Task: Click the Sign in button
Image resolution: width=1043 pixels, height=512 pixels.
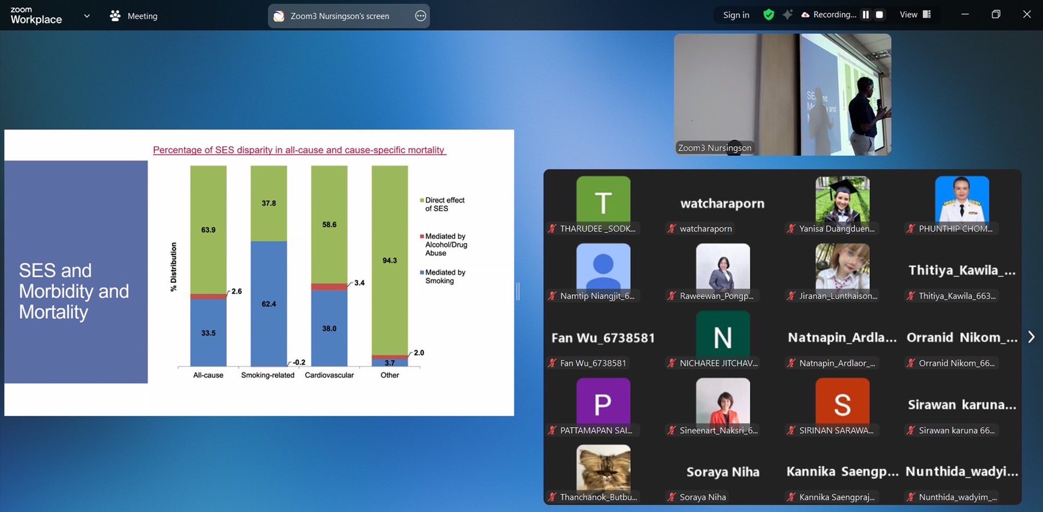Action: [x=736, y=15]
